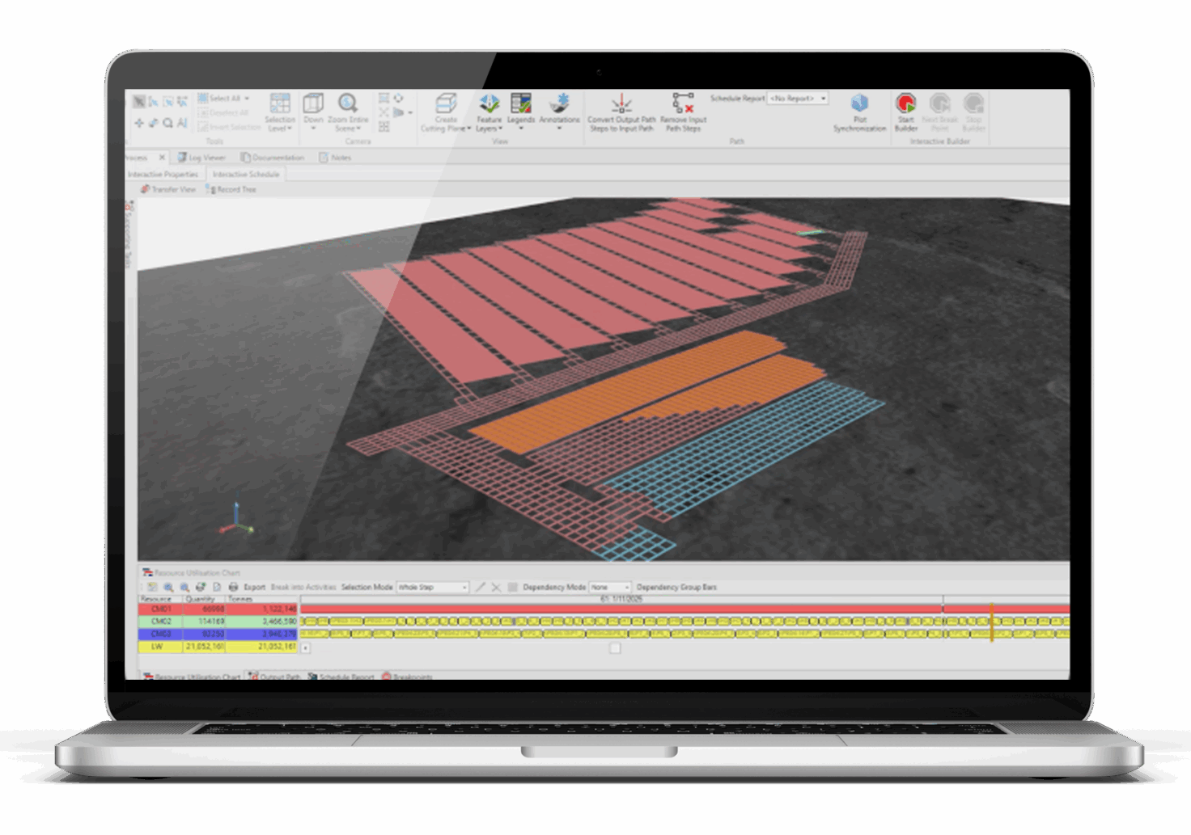1191x835 pixels.
Task: Click the Next Break Point icon
Action: pyautogui.click(x=939, y=103)
